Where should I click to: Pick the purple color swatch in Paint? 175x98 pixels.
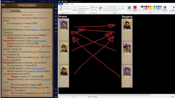pyautogui.click(x=161, y=7)
